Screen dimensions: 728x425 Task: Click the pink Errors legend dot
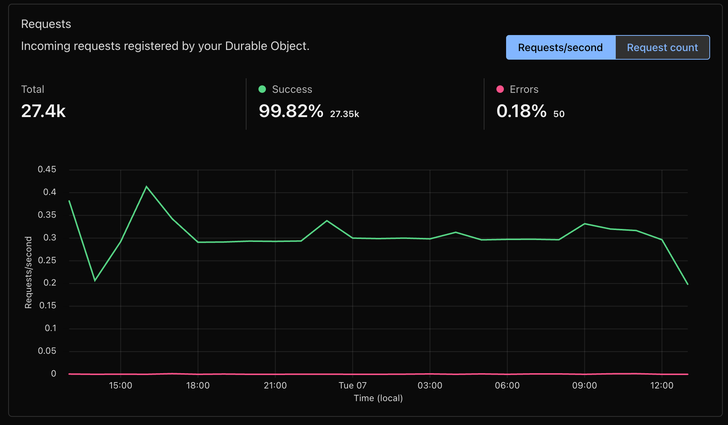point(500,89)
